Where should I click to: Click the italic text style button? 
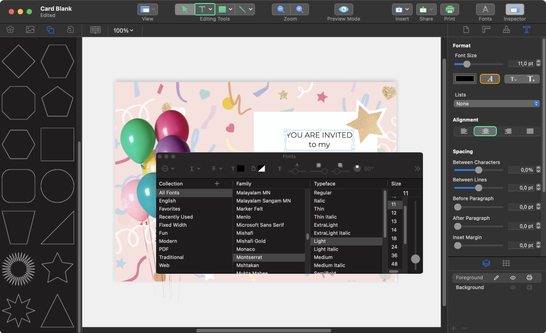[489, 79]
